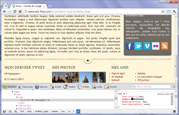The image size is (179, 115).
Task: Open the Belette friend link
Action: pos(141,74)
